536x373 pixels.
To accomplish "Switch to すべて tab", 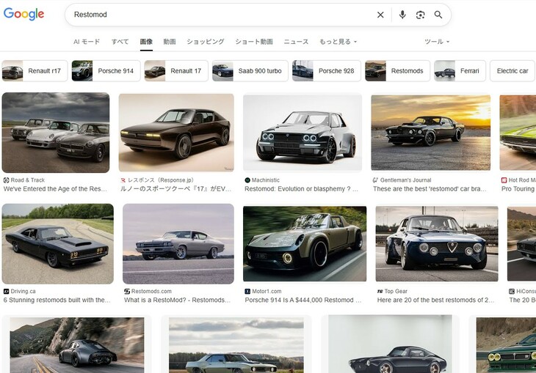I will 120,42.
